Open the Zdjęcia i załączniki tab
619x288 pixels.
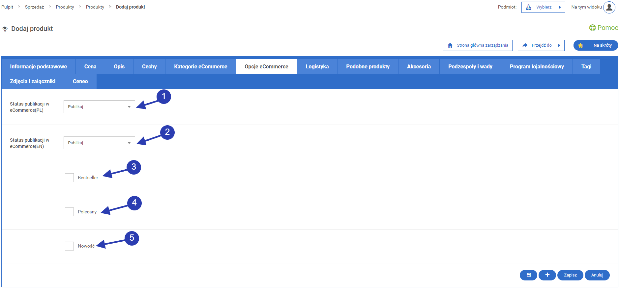pos(33,82)
